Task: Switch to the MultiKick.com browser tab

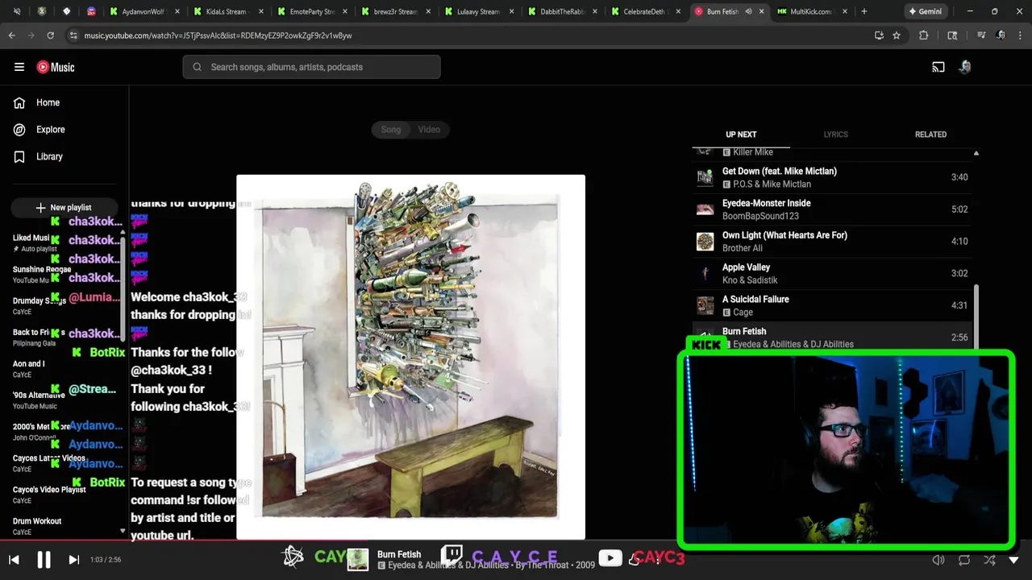Action: click(811, 11)
